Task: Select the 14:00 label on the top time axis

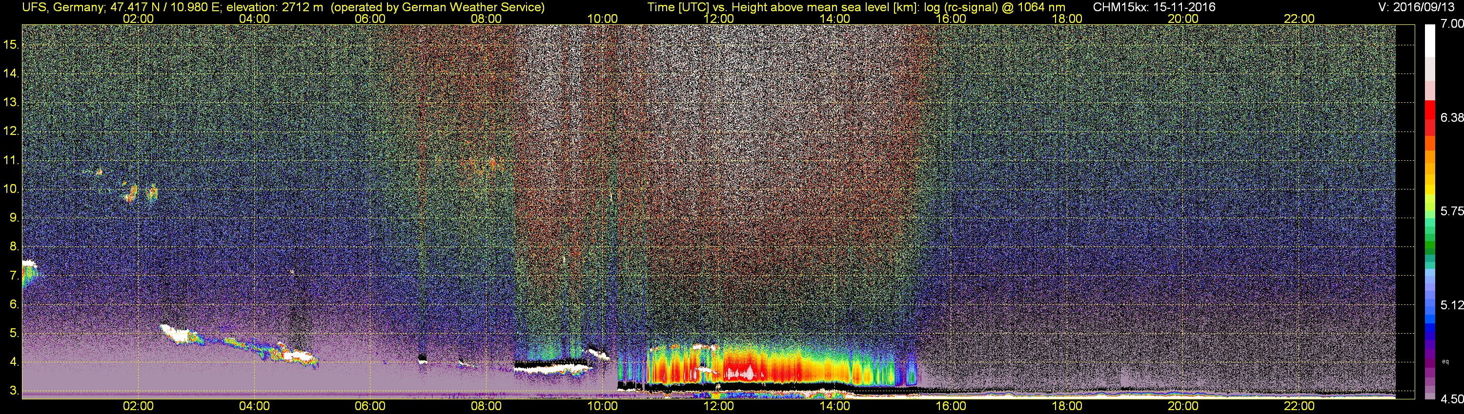Action: (835, 19)
